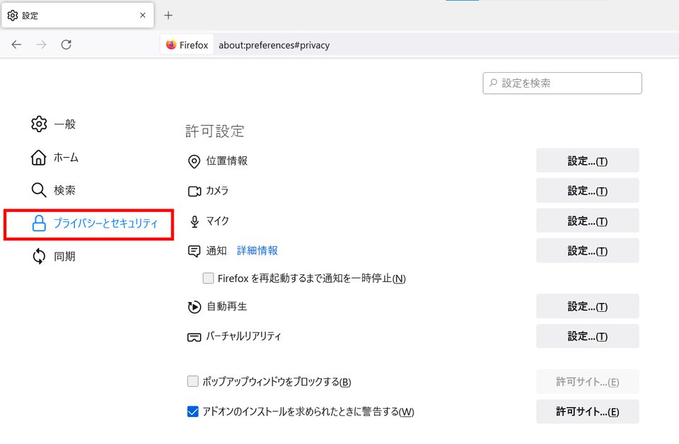Viewport: 679px width, 444px height.
Task: Open バーチャルリアリティ settings button
Action: tap(587, 337)
